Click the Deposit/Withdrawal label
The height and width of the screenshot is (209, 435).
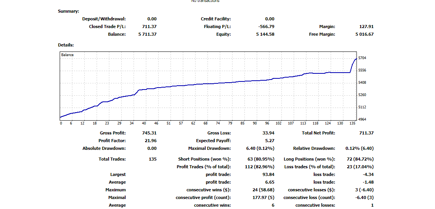tap(104, 19)
